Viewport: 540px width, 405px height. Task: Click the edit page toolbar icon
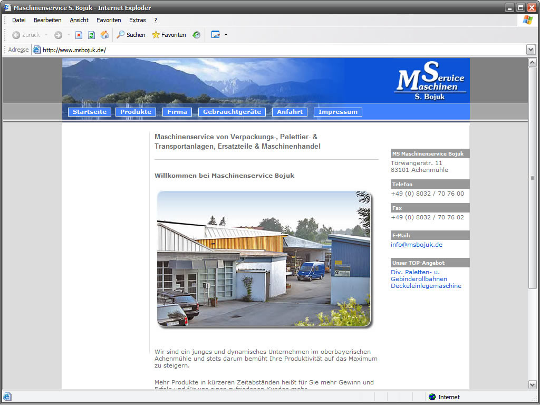pyautogui.click(x=216, y=35)
